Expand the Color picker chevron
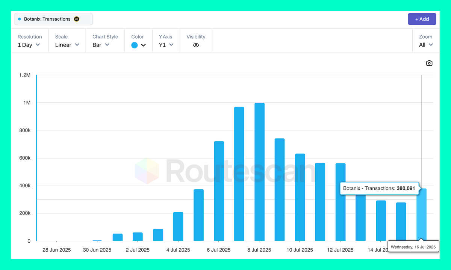Image resolution: width=451 pixels, height=270 pixels. [143, 45]
